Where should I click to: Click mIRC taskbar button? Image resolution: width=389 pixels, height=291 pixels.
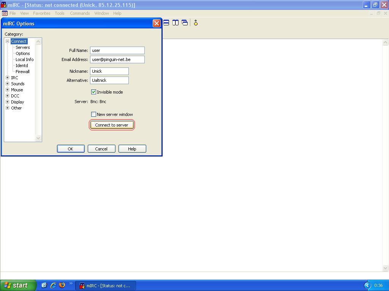[x=106, y=286]
